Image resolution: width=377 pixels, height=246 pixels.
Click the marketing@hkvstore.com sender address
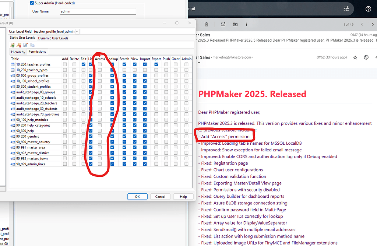coord(232,57)
